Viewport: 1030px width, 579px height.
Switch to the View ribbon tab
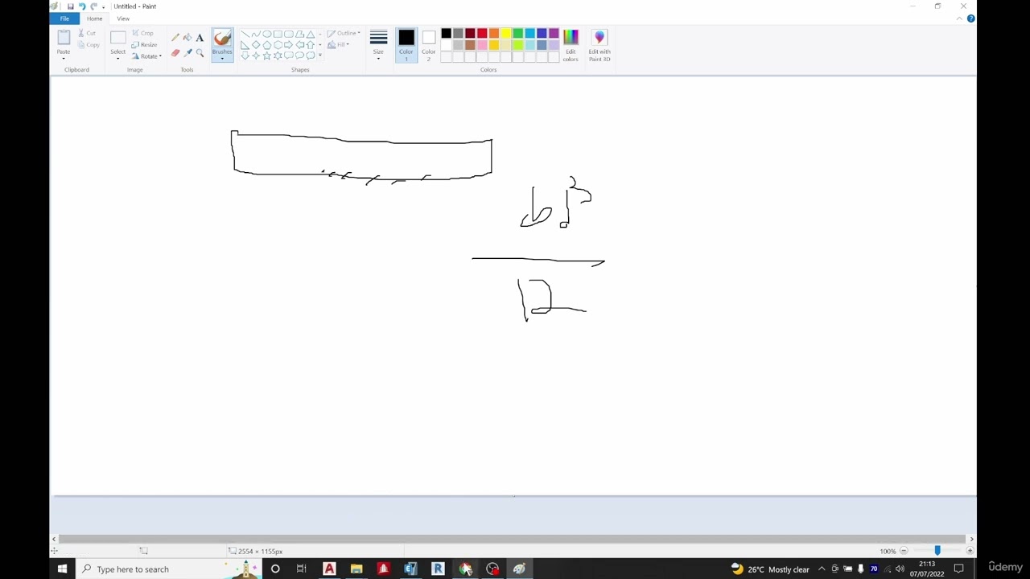(x=123, y=18)
